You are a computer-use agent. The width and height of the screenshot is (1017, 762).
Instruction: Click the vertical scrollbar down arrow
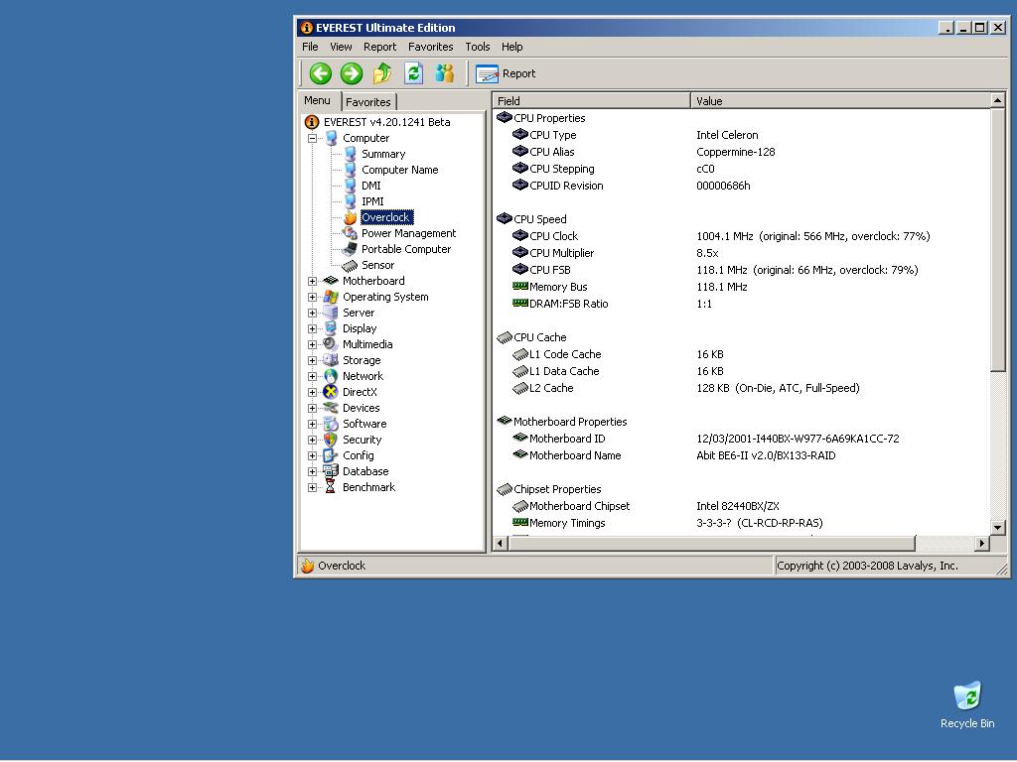(997, 528)
